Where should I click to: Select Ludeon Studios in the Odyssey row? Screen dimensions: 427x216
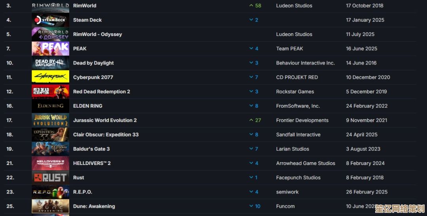[x=294, y=34]
